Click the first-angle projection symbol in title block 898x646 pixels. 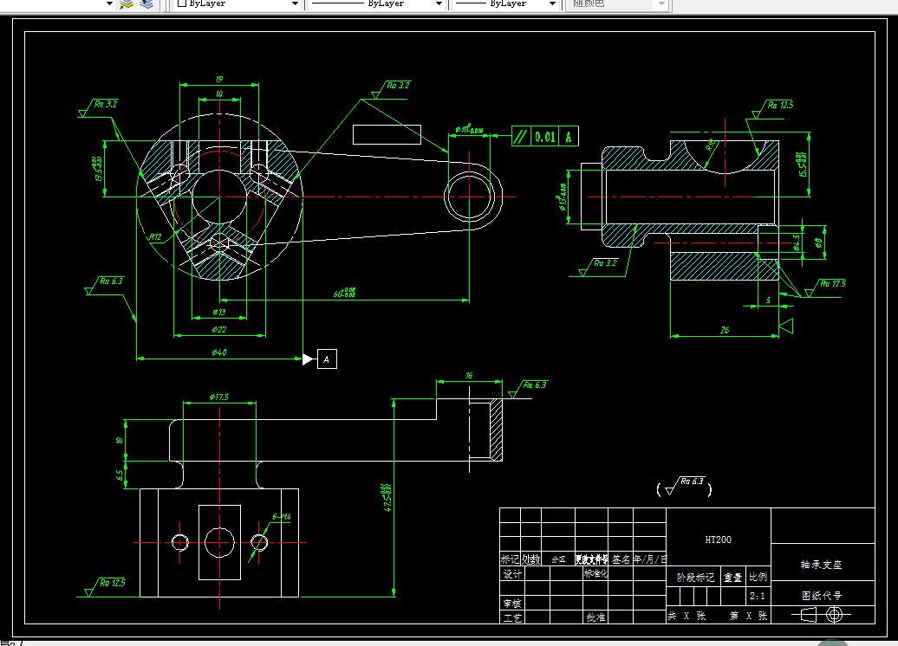821,615
